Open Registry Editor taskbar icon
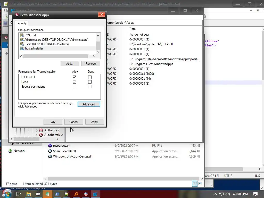 point(95,194)
